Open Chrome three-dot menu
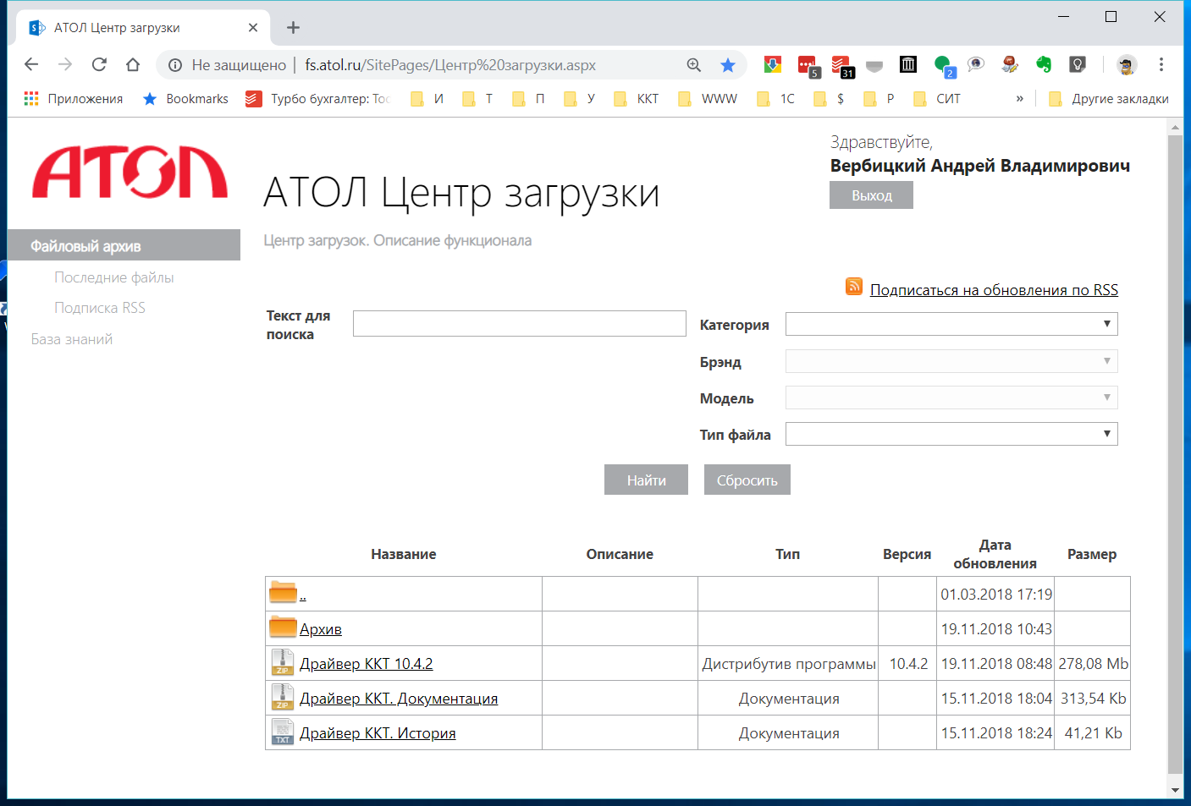1191x806 pixels. point(1161,64)
